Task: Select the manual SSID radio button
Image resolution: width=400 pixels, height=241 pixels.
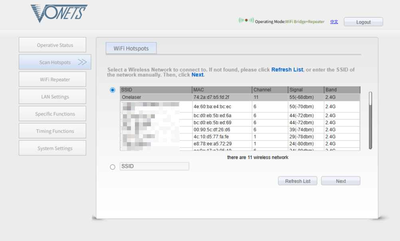Action: (x=113, y=167)
